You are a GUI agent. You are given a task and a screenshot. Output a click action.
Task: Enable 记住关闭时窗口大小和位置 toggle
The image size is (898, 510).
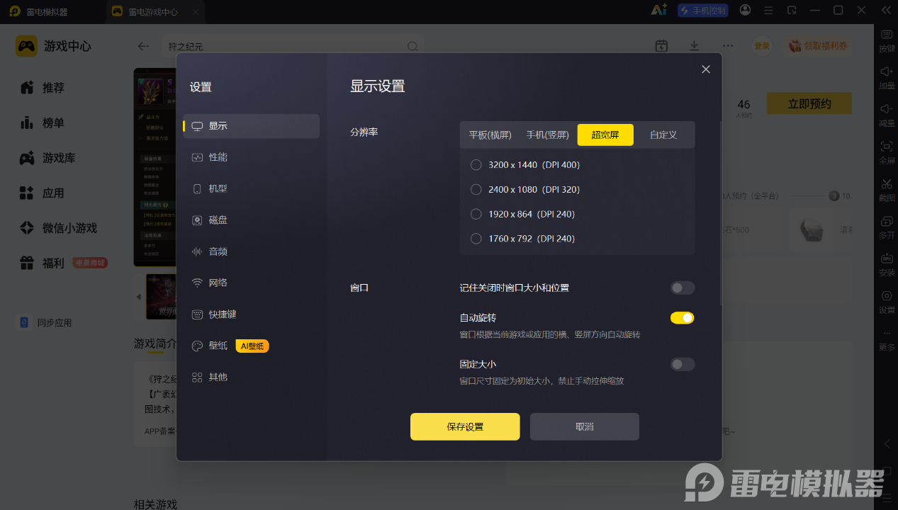pyautogui.click(x=683, y=288)
